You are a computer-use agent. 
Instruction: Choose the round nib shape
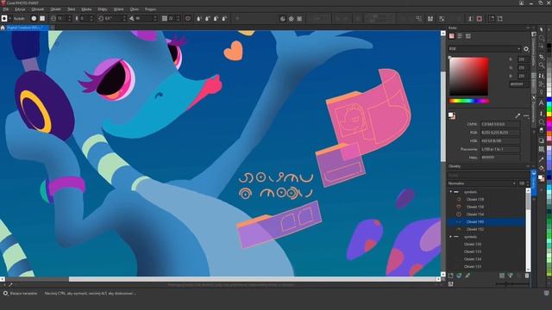(34, 18)
